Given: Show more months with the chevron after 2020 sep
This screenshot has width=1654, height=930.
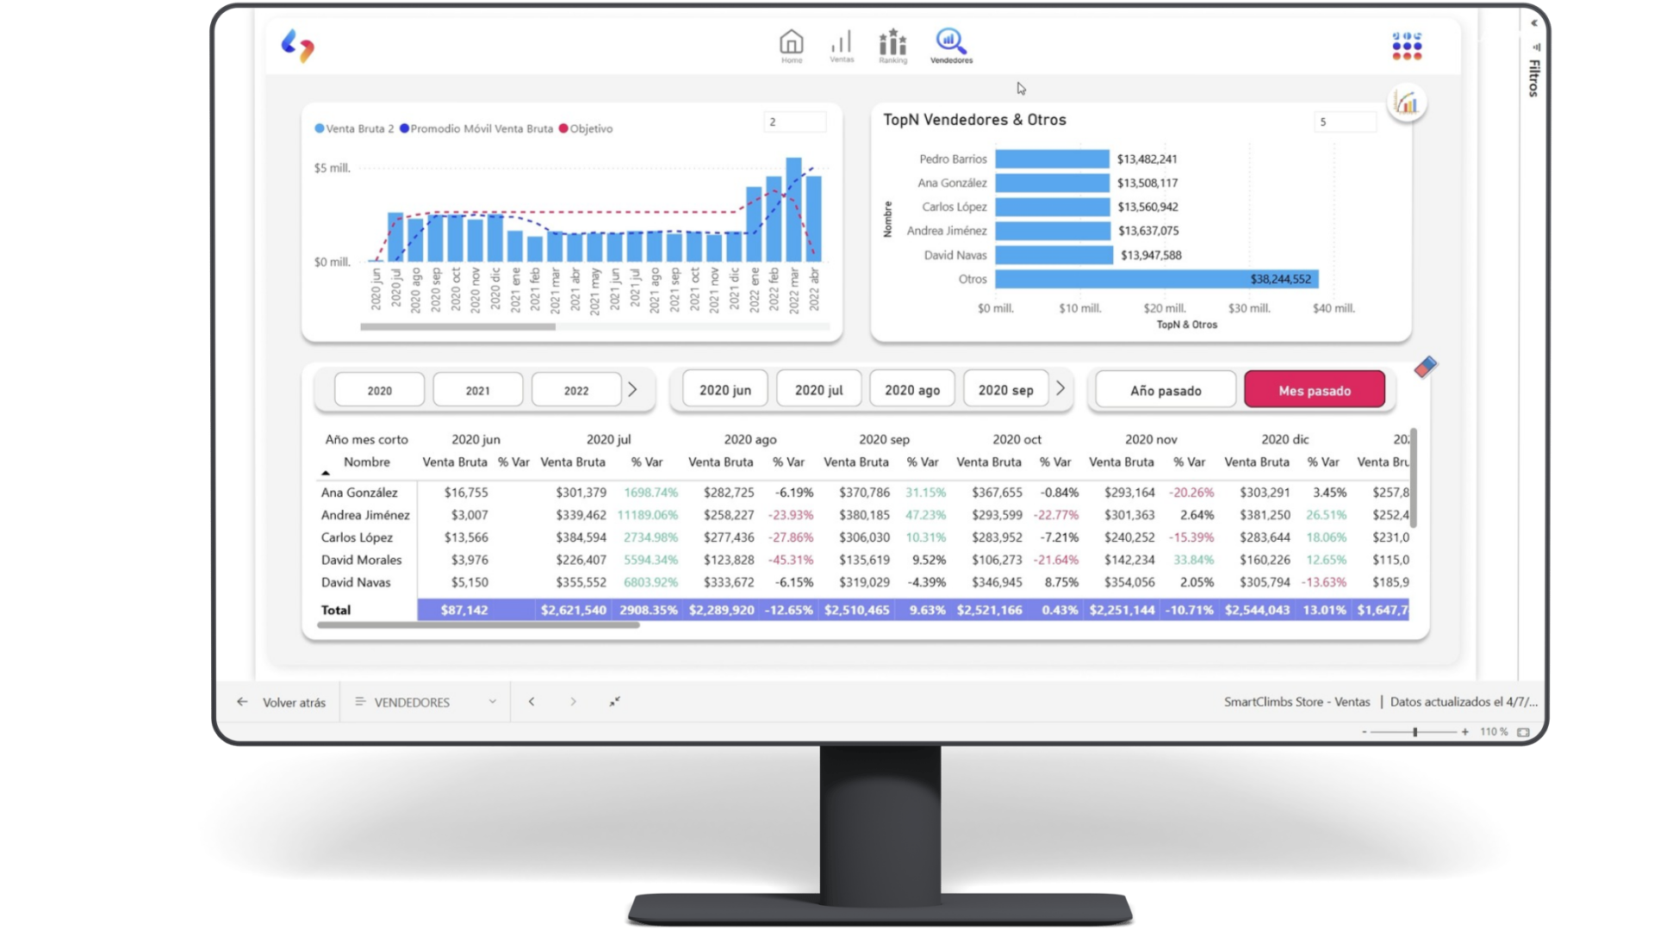Looking at the screenshot, I should [1060, 389].
